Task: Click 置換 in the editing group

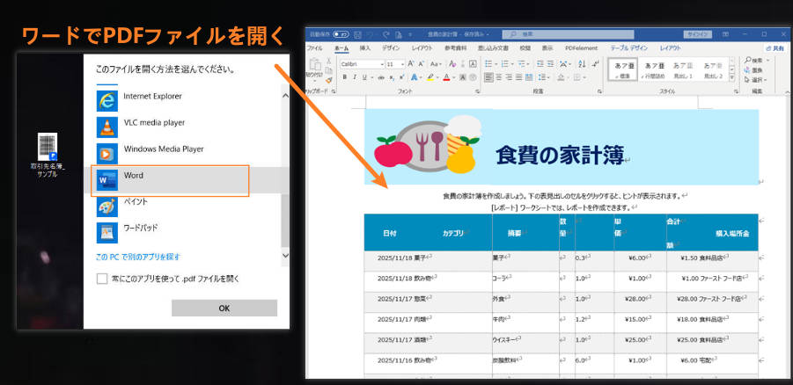Action: [x=753, y=70]
